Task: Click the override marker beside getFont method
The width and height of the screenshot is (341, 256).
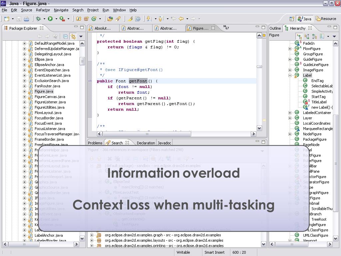Action: (x=90, y=81)
